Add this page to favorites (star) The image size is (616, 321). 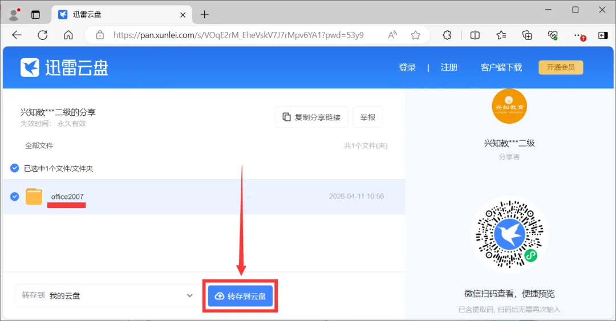[x=416, y=35]
